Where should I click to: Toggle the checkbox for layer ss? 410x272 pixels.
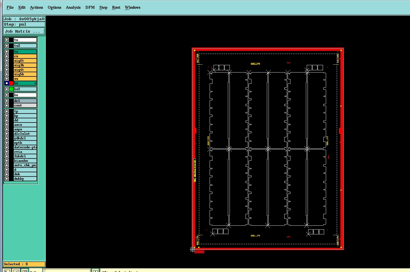(x=7, y=79)
